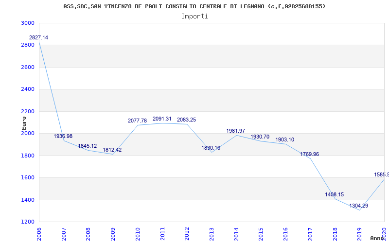Click the chart title with c.f.92025680155
This screenshot has width=389, height=243.
coord(194,6)
